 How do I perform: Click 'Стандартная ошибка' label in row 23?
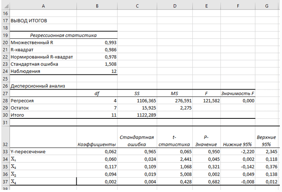coord(43,64)
